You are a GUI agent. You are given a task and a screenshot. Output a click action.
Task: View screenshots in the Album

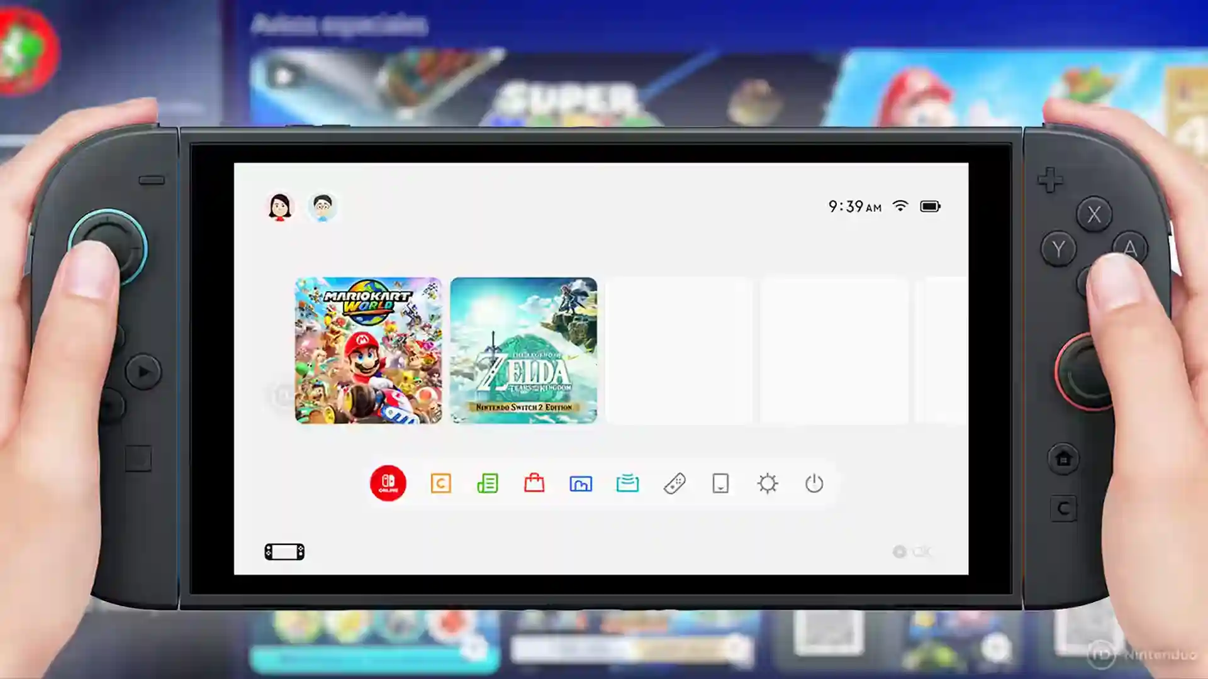click(580, 483)
